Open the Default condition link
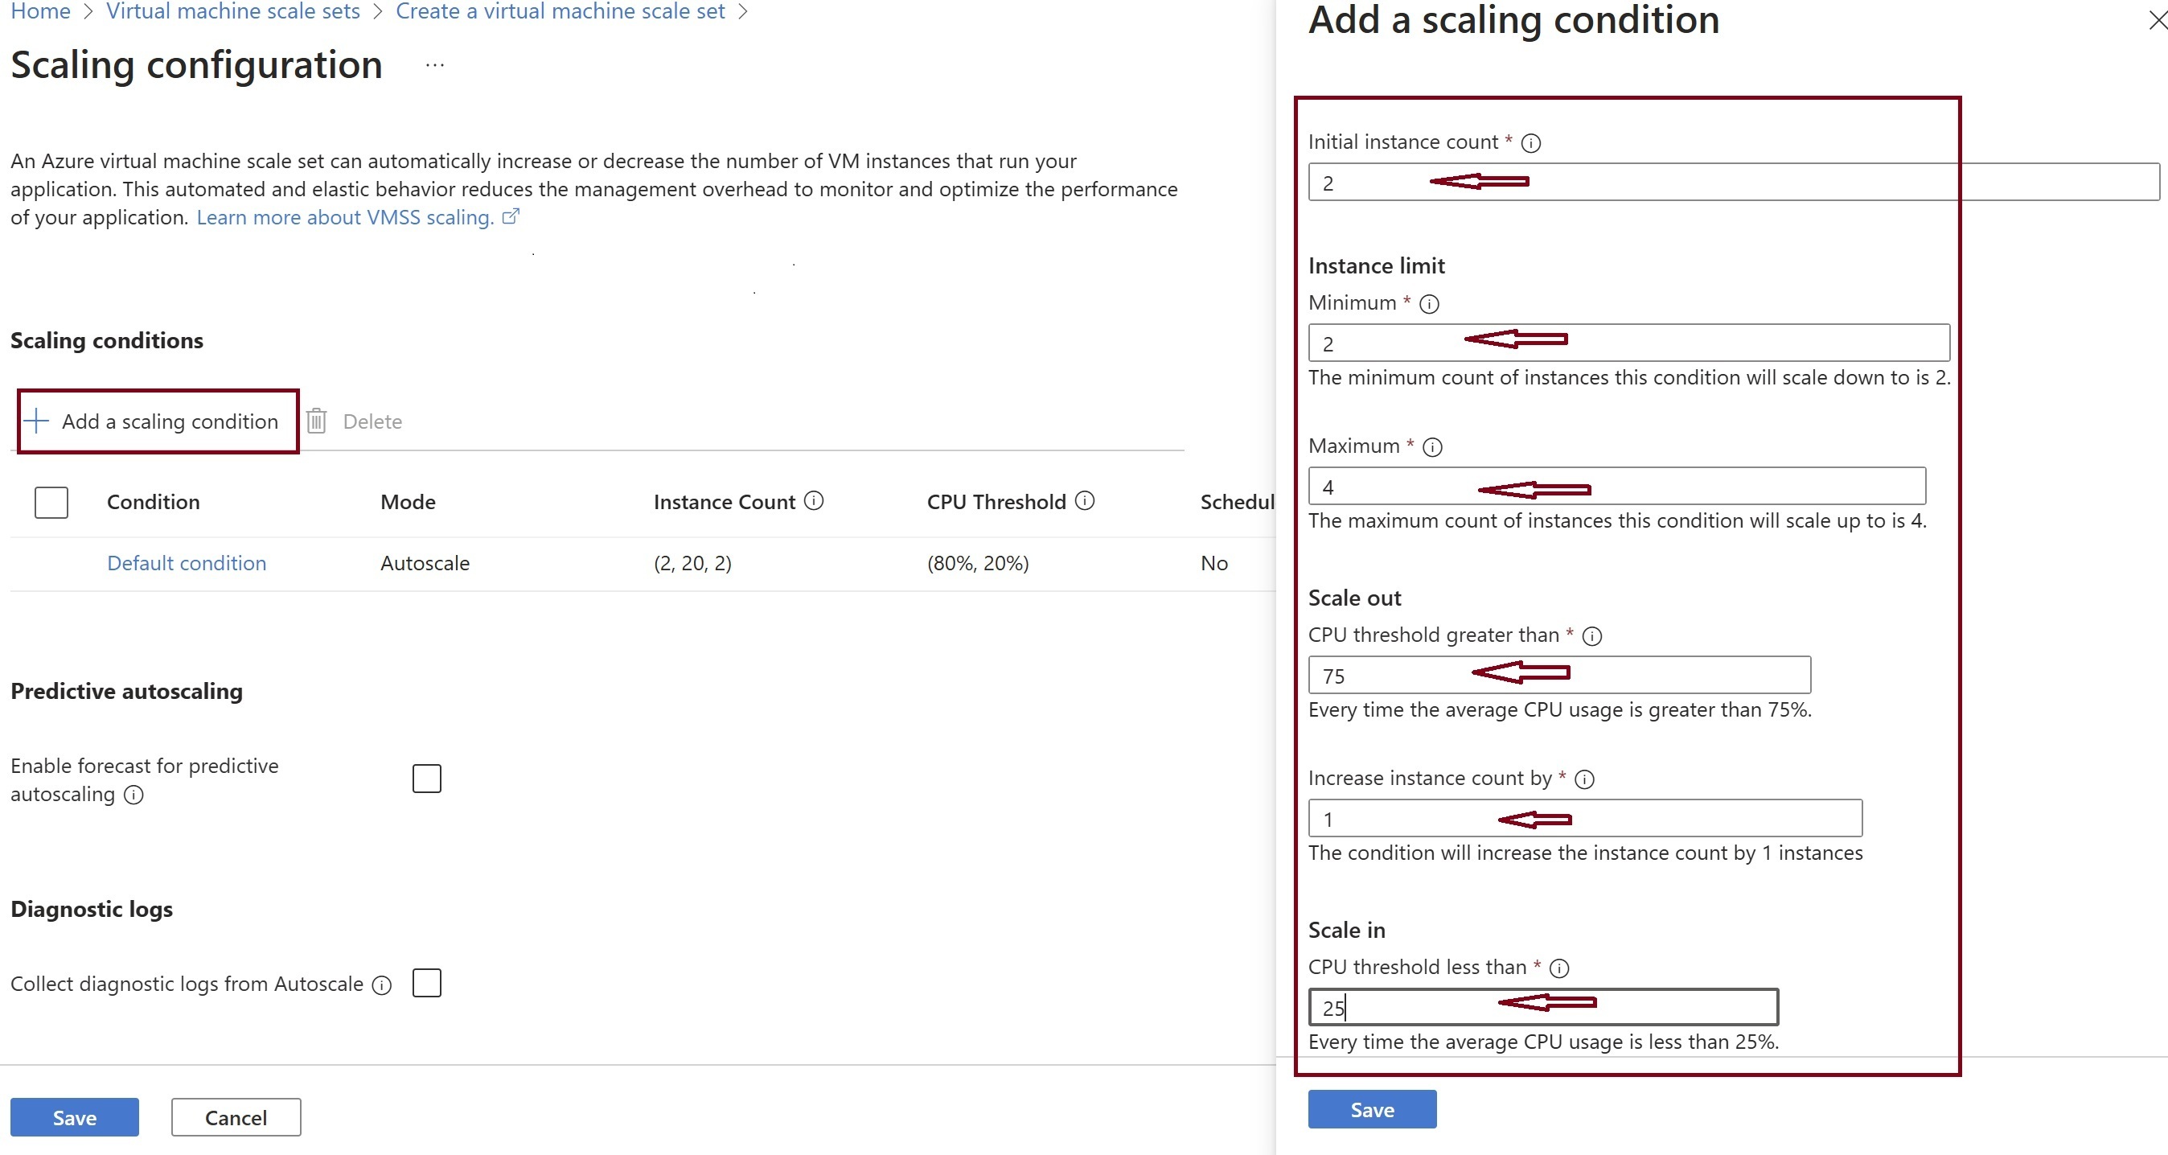Viewport: 2168px width, 1155px height. click(x=186, y=563)
